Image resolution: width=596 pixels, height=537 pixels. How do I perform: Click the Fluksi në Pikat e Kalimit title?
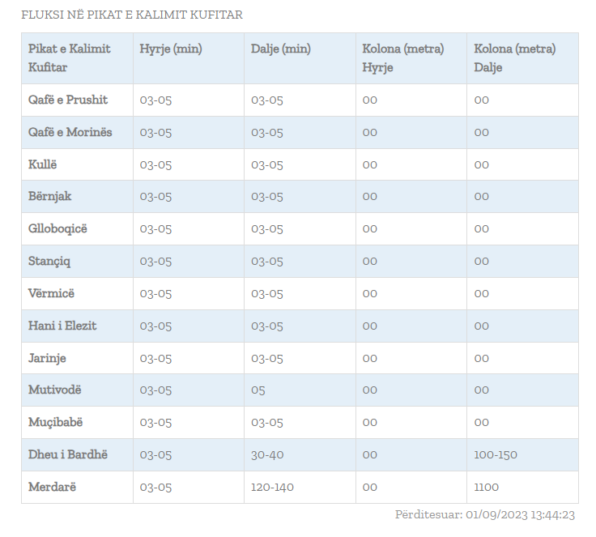pos(132,15)
